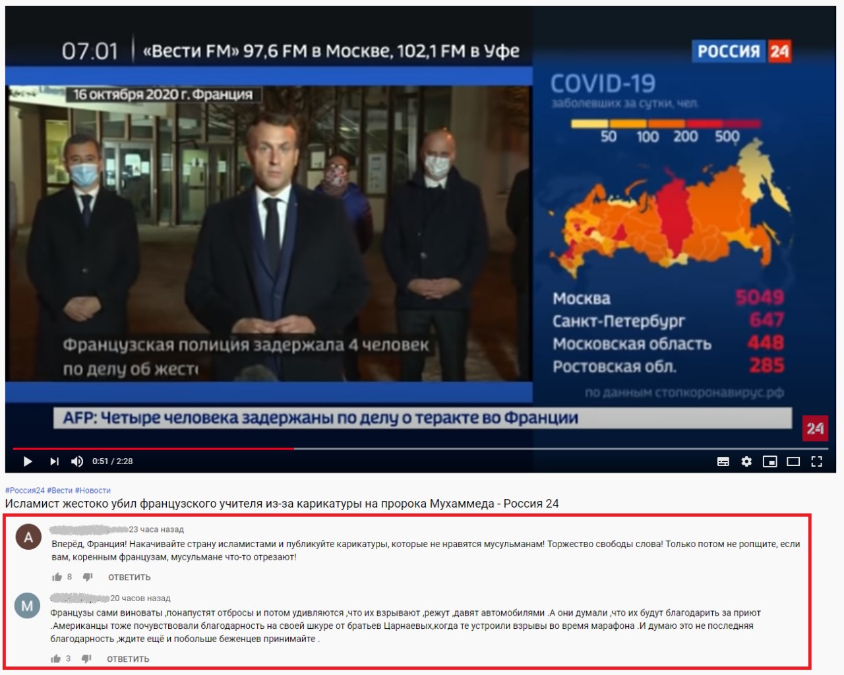Switch to theater mode
844x675 pixels.
[x=793, y=461]
